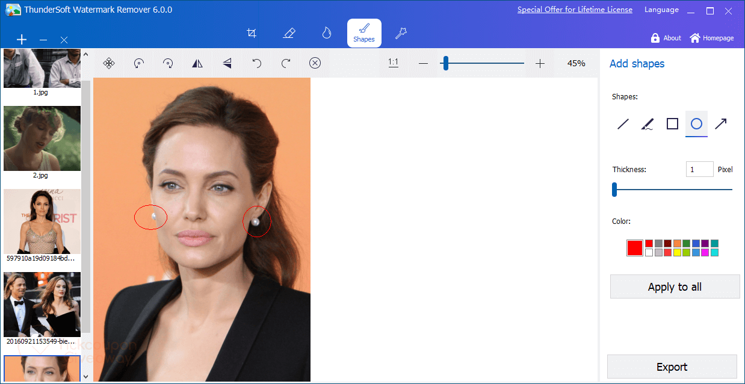This screenshot has height=384, width=745.
Task: Select the Ellipse shape tool
Action: (x=696, y=124)
